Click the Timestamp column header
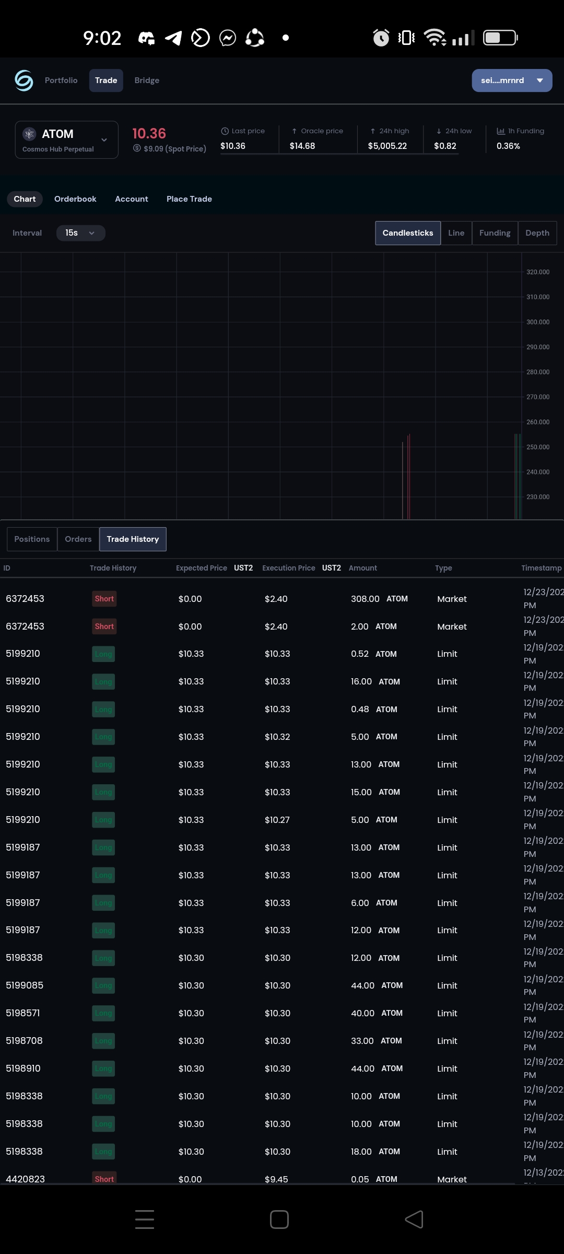564x1254 pixels. 542,568
